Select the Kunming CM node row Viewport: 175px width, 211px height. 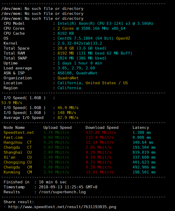pyautogui.click(x=18, y=172)
